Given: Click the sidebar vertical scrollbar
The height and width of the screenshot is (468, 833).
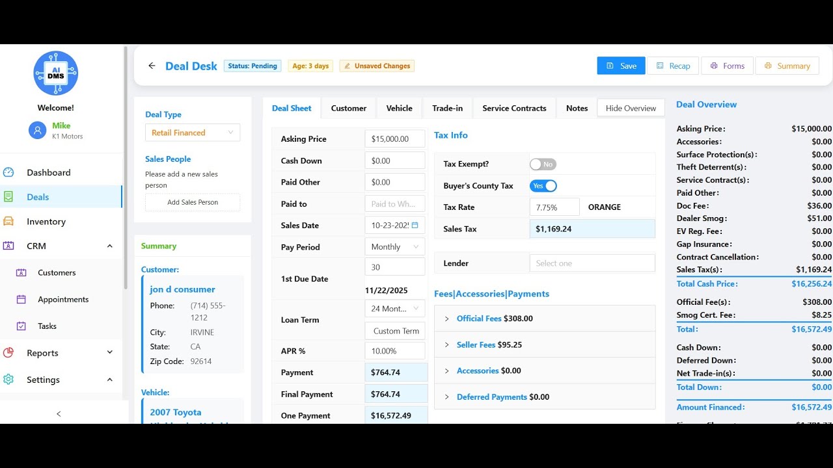Looking at the screenshot, I should pos(126,168).
